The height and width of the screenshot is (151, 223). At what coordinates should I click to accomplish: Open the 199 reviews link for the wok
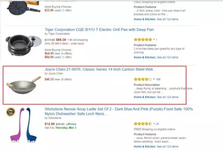(x=158, y=80)
